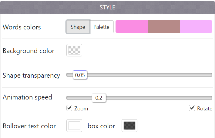215x138 pixels.
Task: Click the STYLE panel header
Action: click(107, 7)
